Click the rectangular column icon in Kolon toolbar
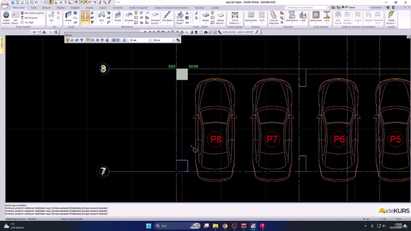This screenshot has width=411, height=231. 67,40
